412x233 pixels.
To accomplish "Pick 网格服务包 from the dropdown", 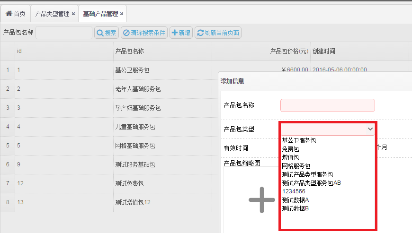I will pyautogui.click(x=296, y=166).
